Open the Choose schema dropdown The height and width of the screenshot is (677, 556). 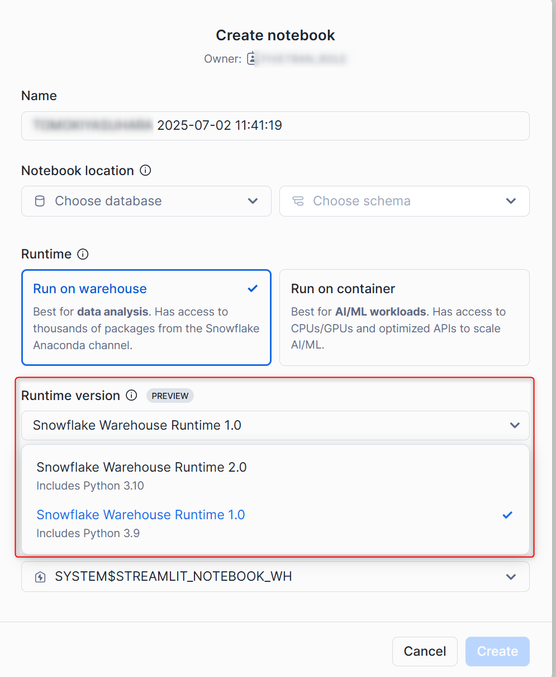click(x=405, y=201)
